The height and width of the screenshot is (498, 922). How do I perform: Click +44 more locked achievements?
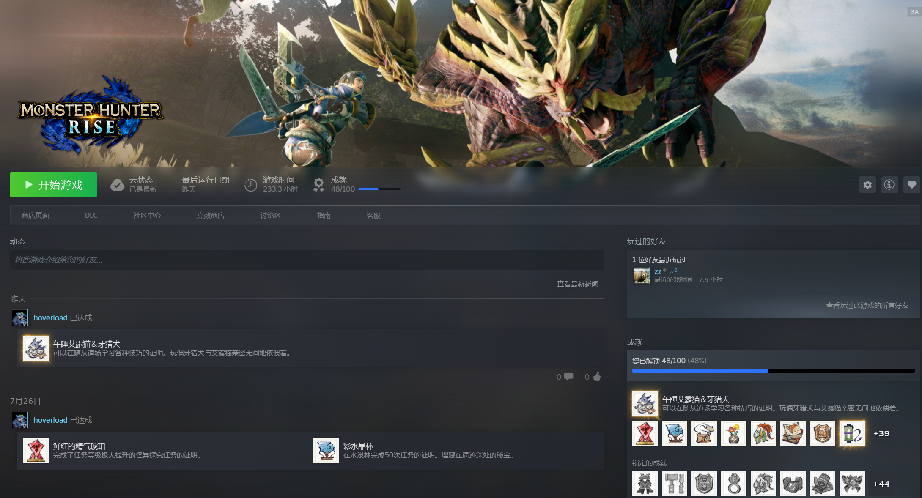881,484
